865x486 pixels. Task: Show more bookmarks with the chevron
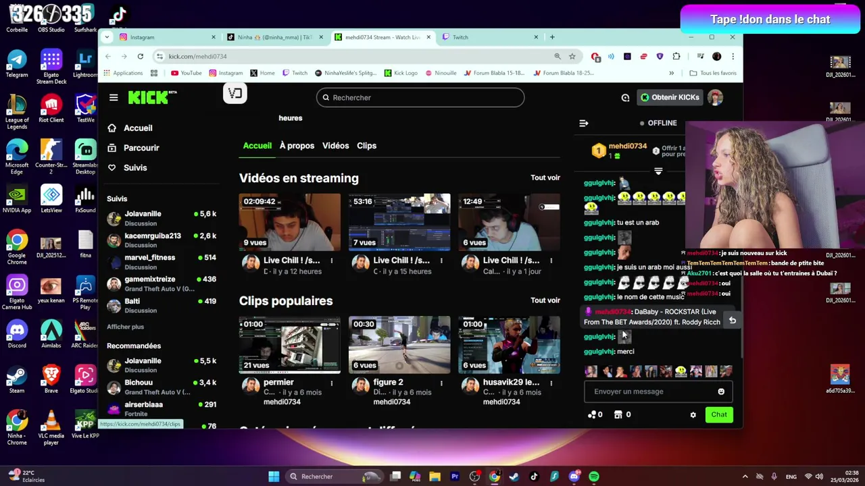(x=671, y=73)
